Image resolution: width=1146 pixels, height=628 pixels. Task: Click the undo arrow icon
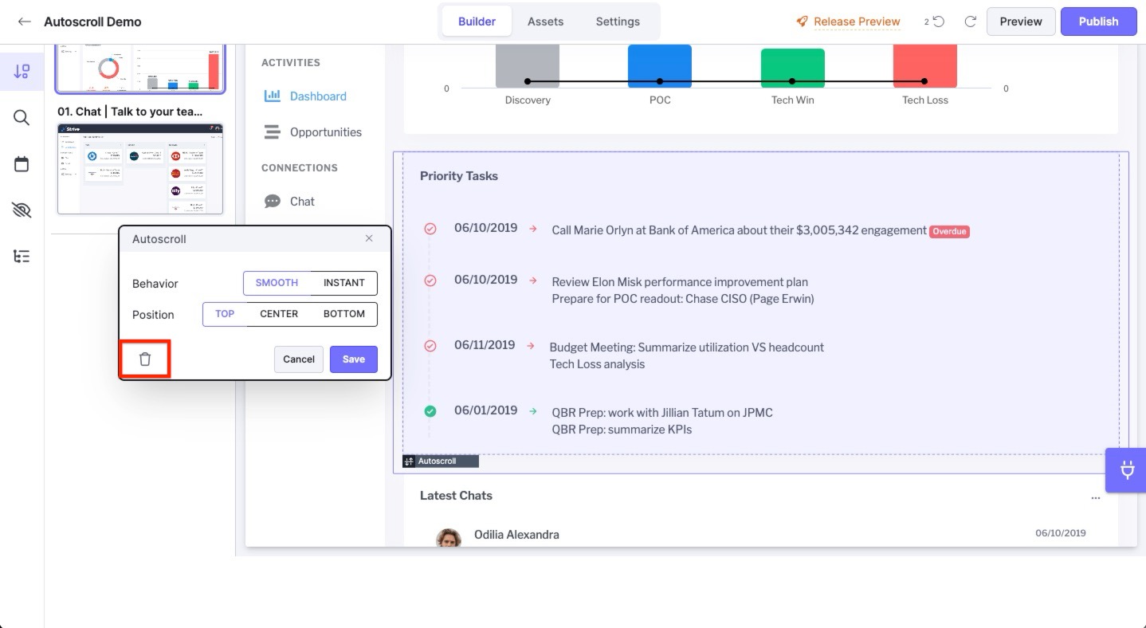[x=939, y=22]
